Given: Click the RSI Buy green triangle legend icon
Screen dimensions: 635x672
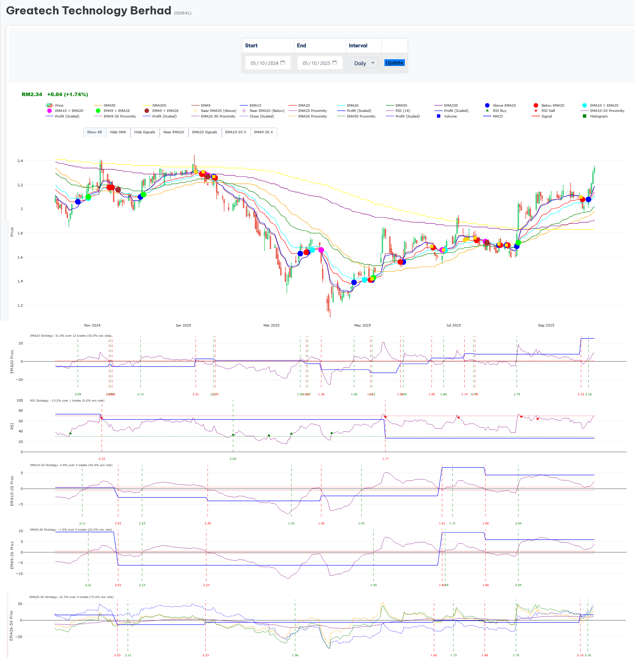Looking at the screenshot, I should (x=487, y=110).
